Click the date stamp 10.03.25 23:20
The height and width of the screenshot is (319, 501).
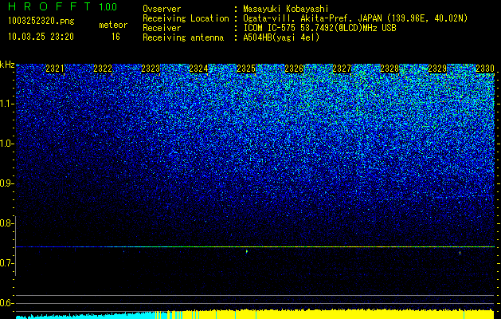point(41,37)
